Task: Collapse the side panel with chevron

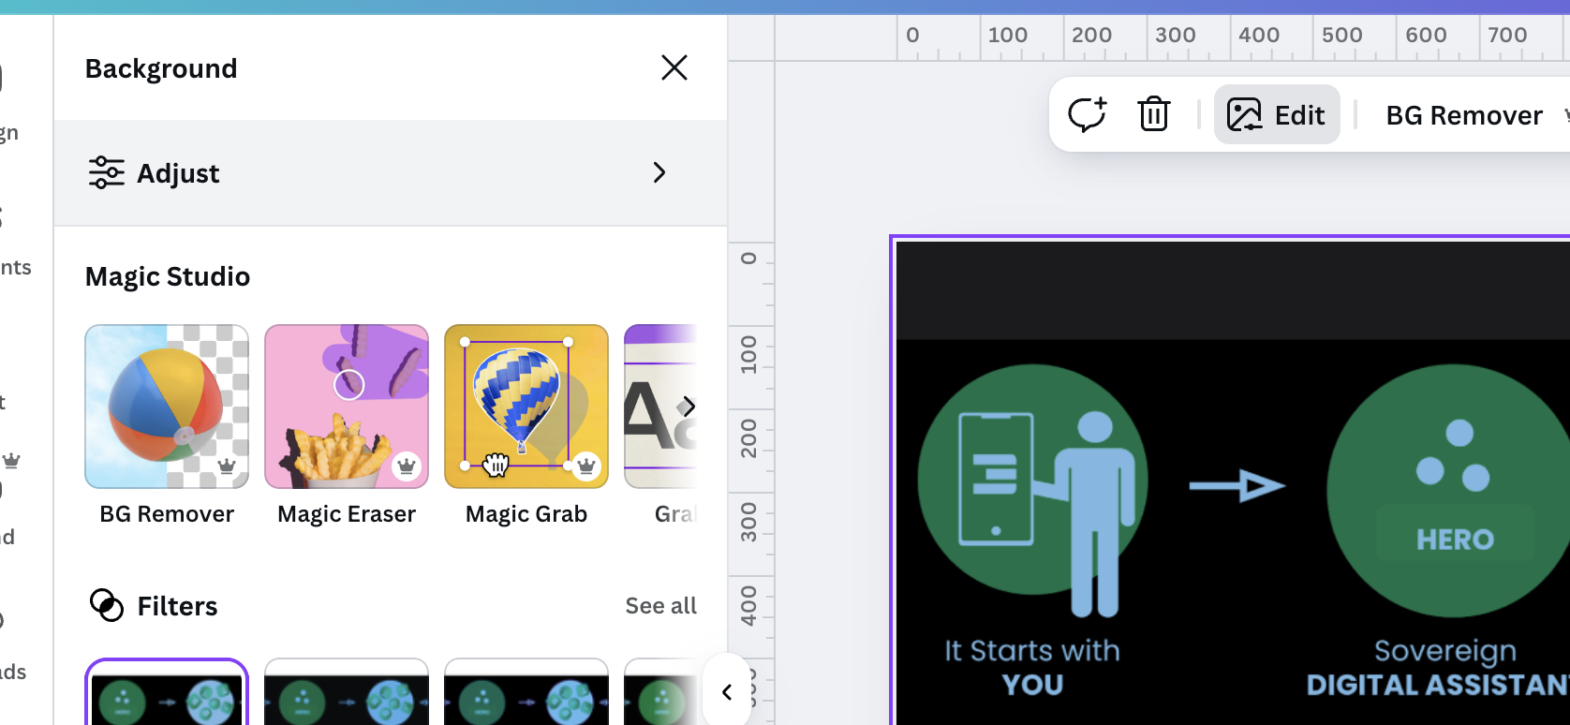Action: coord(727,692)
